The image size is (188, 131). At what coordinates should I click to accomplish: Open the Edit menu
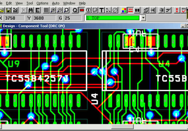(9, 3)
